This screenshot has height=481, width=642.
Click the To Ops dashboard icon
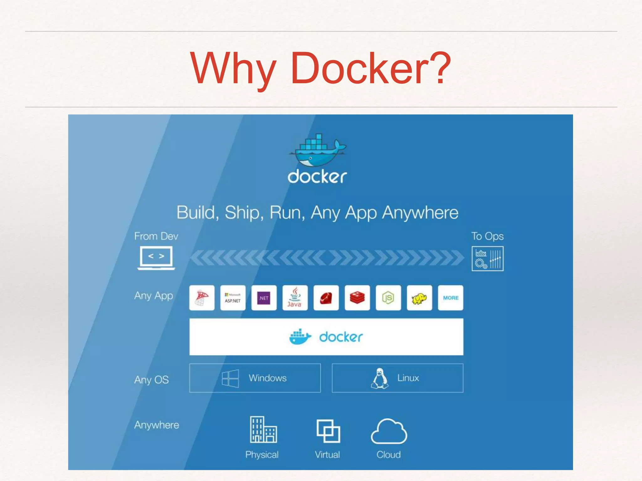coord(487,259)
